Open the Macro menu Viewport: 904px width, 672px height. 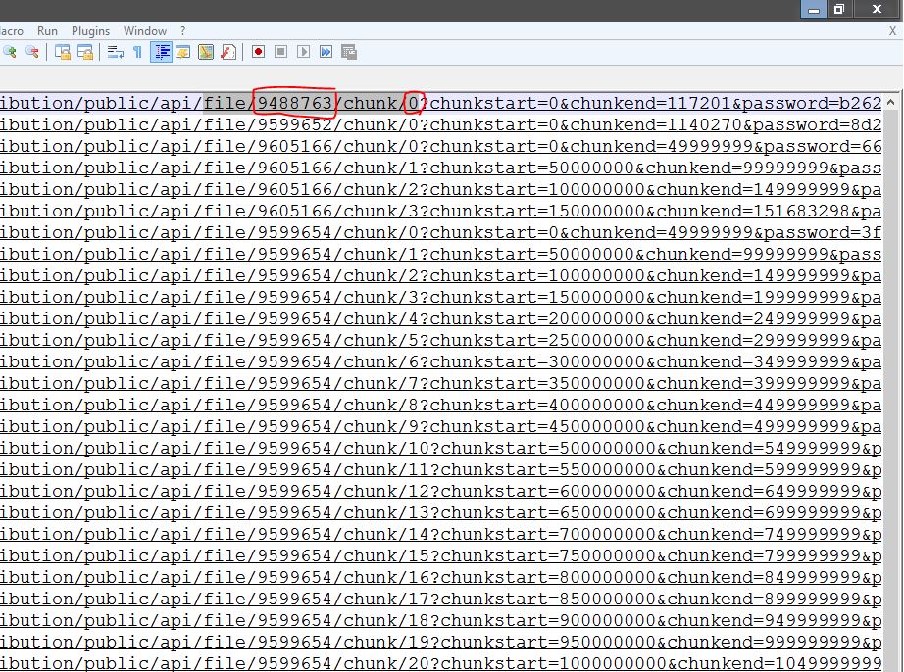click(x=12, y=31)
